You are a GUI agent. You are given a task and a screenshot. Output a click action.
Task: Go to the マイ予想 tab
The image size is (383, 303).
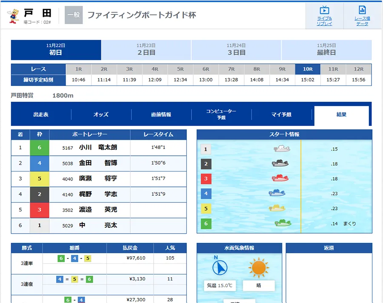pyautogui.click(x=281, y=114)
